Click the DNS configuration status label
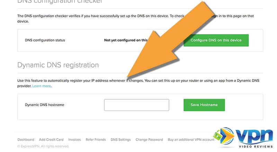The image size is (277, 152). tap(45, 40)
